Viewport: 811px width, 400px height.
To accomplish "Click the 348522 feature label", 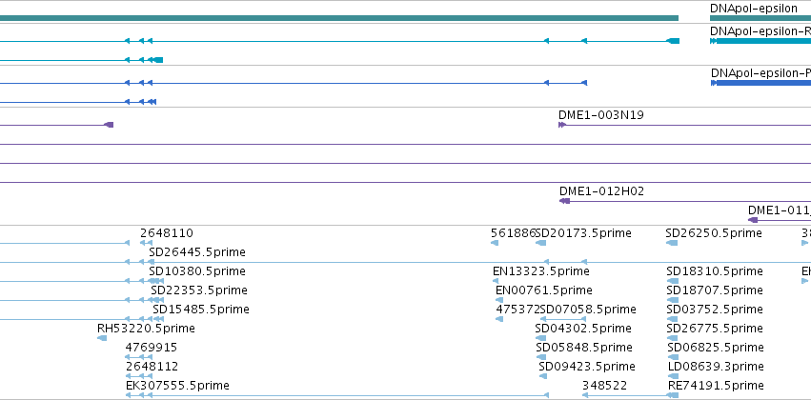I will [x=604, y=385].
